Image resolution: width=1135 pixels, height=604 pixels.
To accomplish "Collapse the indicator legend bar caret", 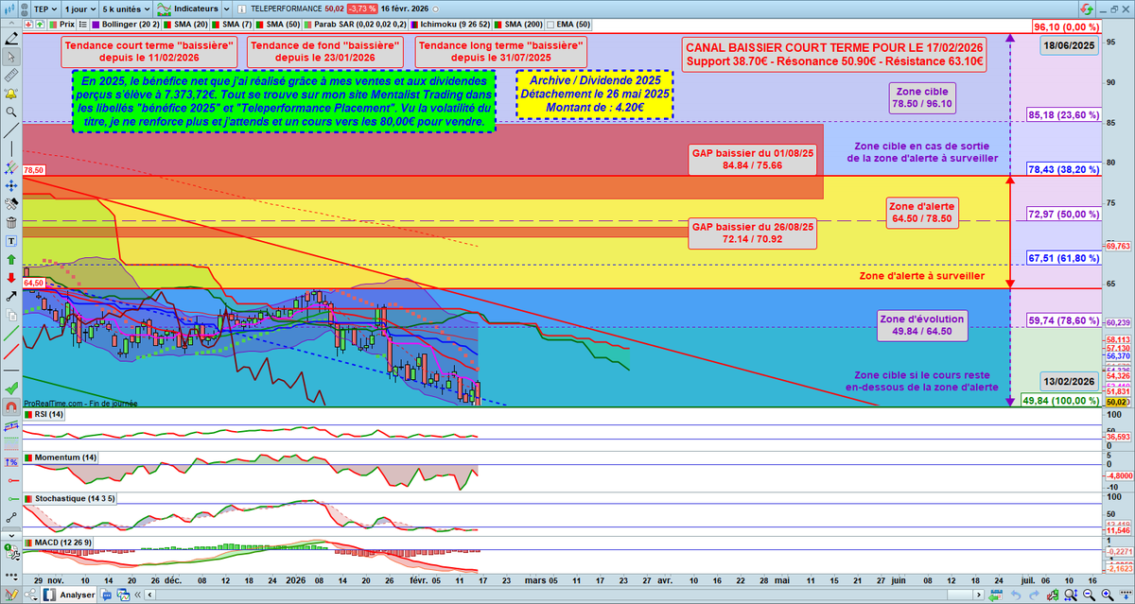I will coord(11,24).
